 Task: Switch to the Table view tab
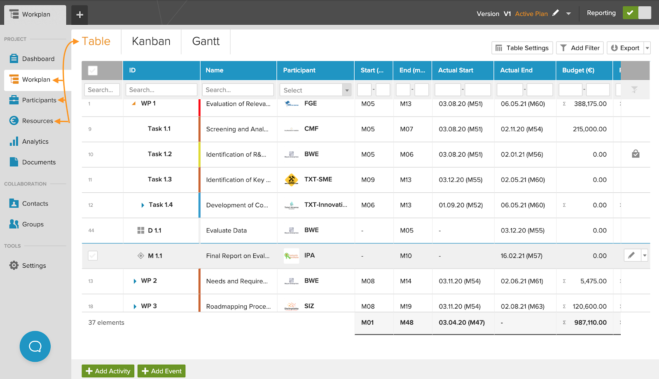96,41
